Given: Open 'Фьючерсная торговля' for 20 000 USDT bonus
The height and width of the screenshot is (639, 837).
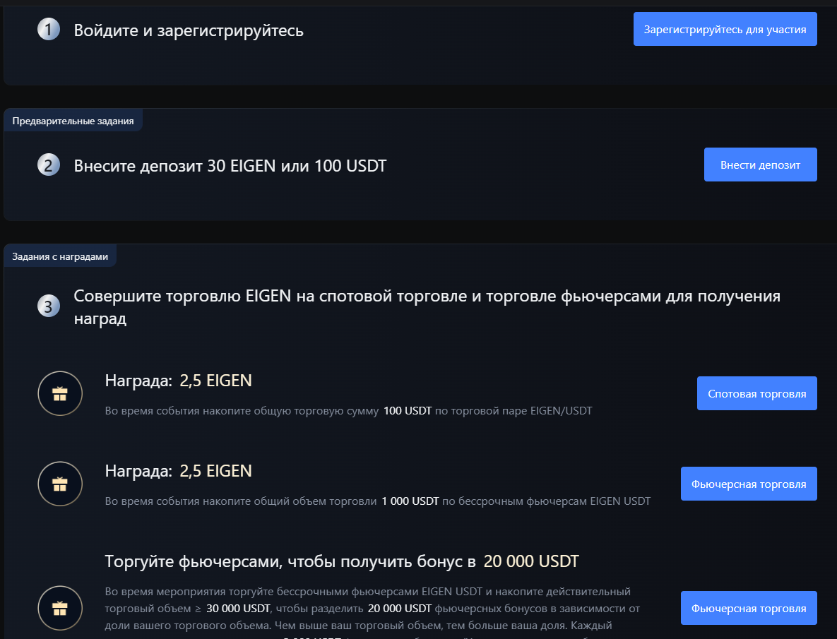Looking at the screenshot, I should (749, 608).
